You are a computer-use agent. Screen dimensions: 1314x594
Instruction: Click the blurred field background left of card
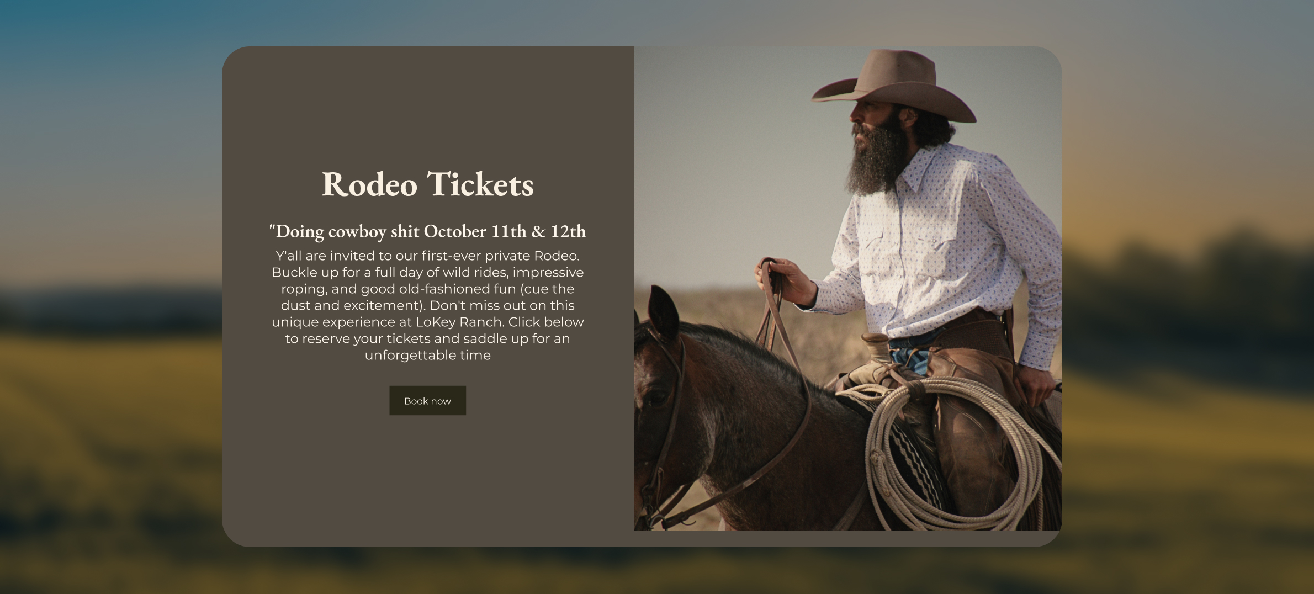point(110,414)
